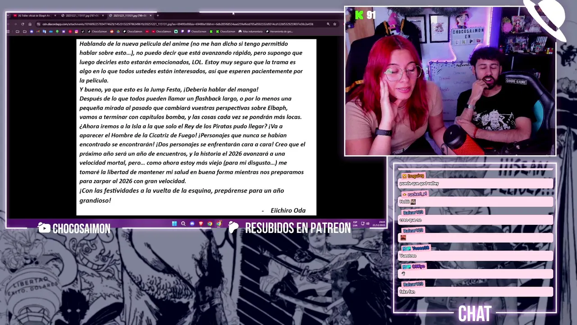This screenshot has width=577, height=325.
Task: Click the zoom magnifier in the address bar
Action: (328, 24)
